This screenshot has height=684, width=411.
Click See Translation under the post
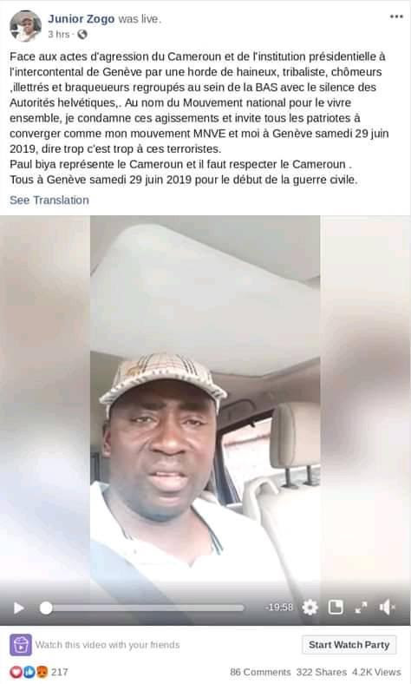(49, 201)
